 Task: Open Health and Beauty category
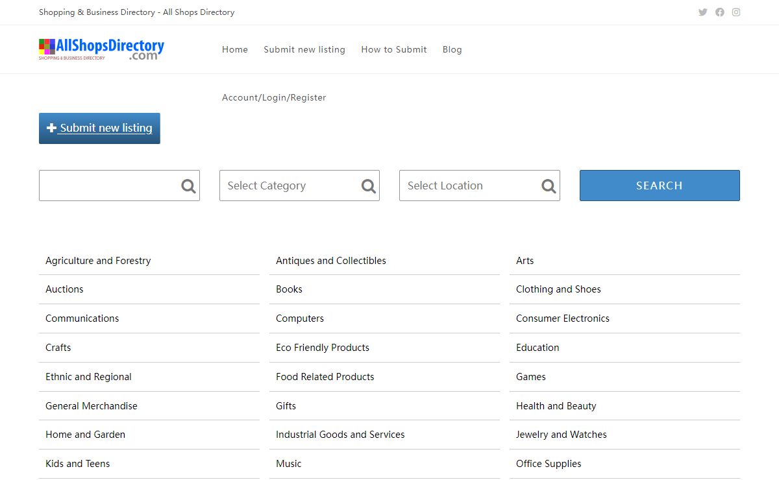[556, 406]
